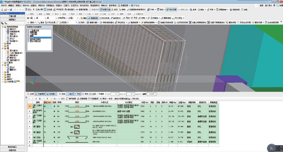The width and height of the screenshot is (283, 152).
Task: Toggle 动态输入 (dynamic input)
Action: tap(52, 94)
